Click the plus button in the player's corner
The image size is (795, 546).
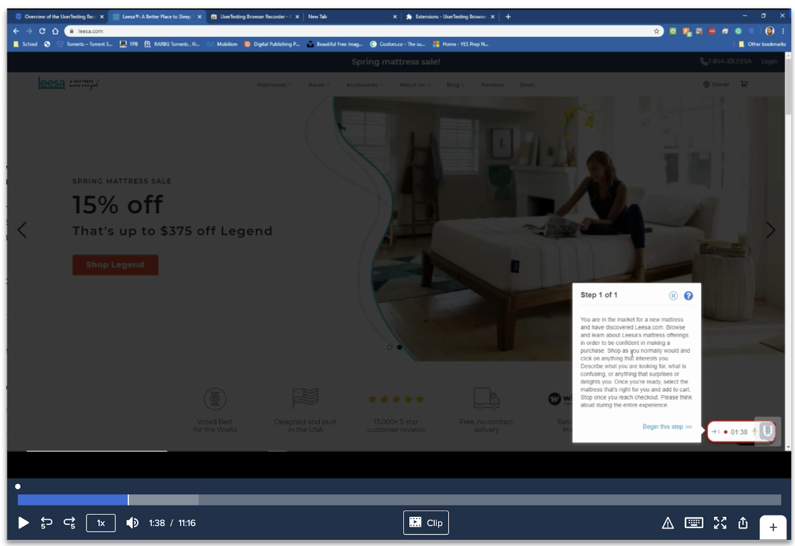tap(773, 527)
